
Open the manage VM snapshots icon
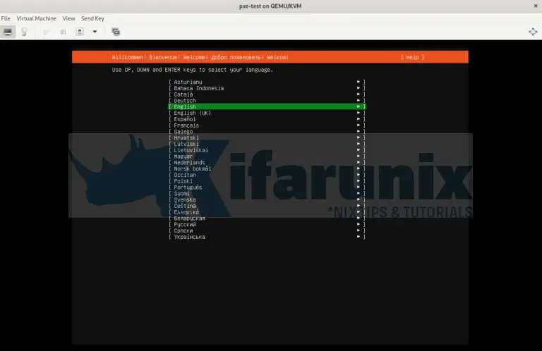point(116,32)
